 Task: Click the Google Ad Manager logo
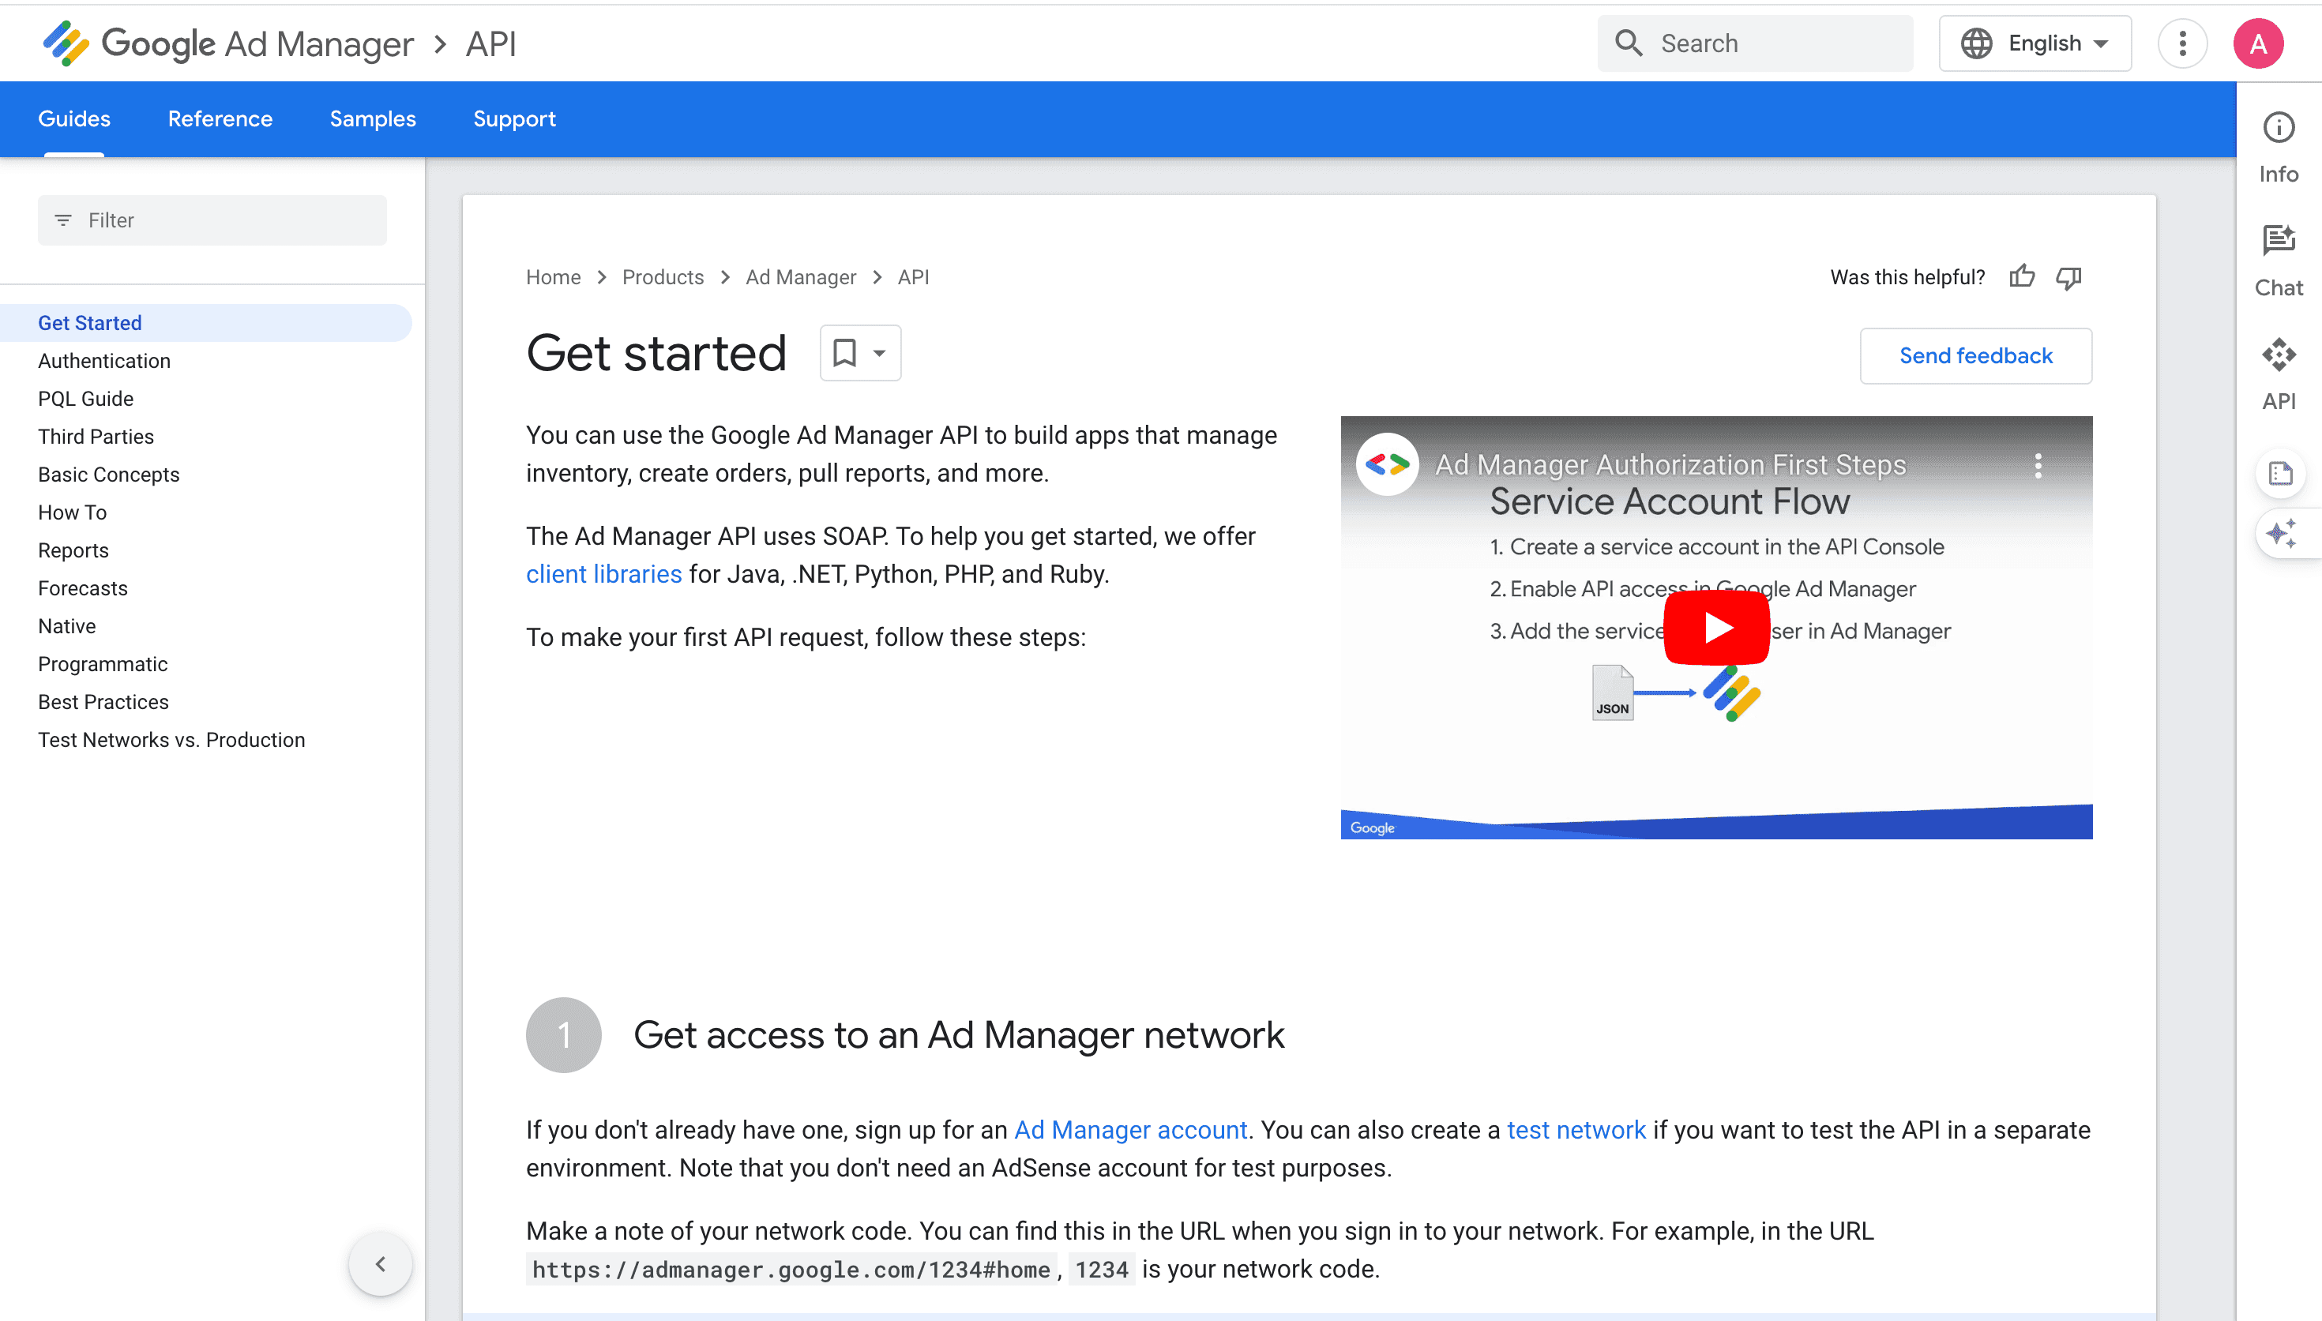coord(227,43)
